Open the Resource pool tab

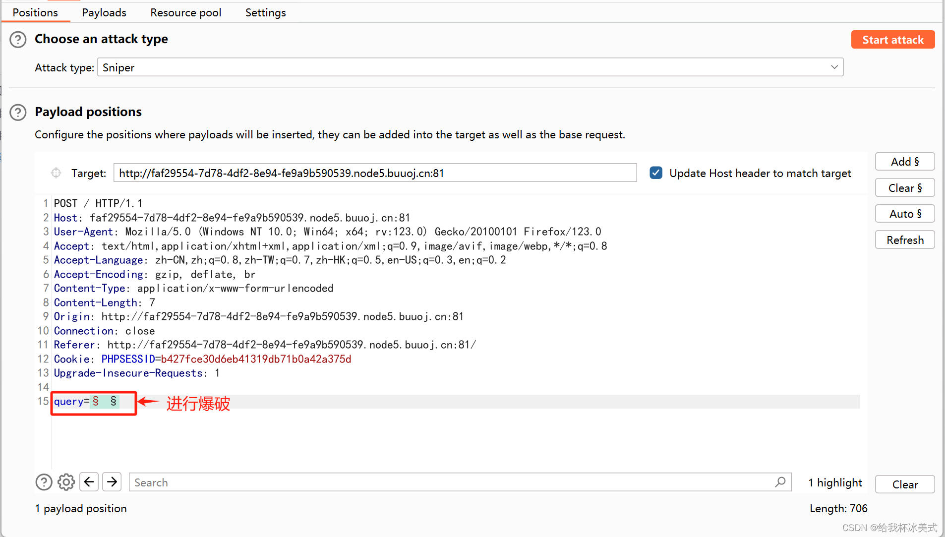(186, 12)
